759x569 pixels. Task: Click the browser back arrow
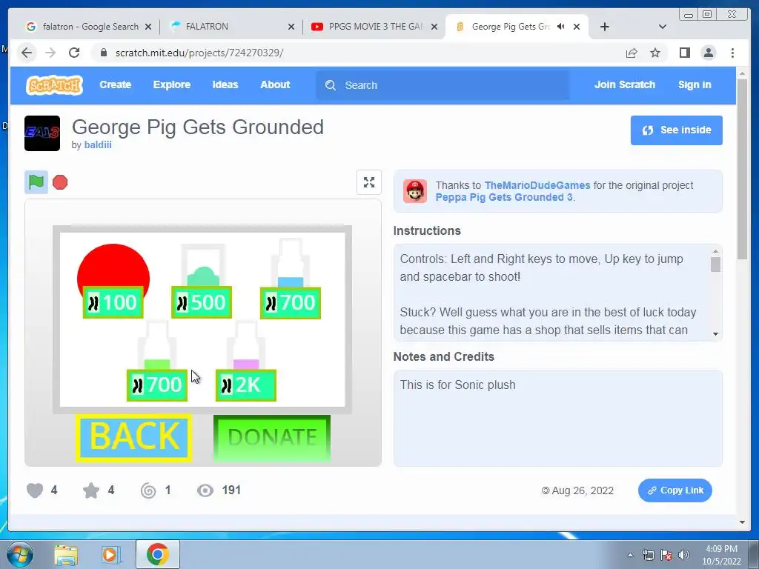click(27, 53)
